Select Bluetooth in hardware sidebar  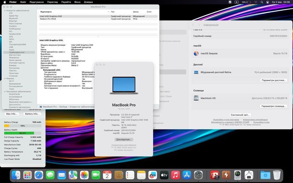pyautogui.click(x=13, y=19)
